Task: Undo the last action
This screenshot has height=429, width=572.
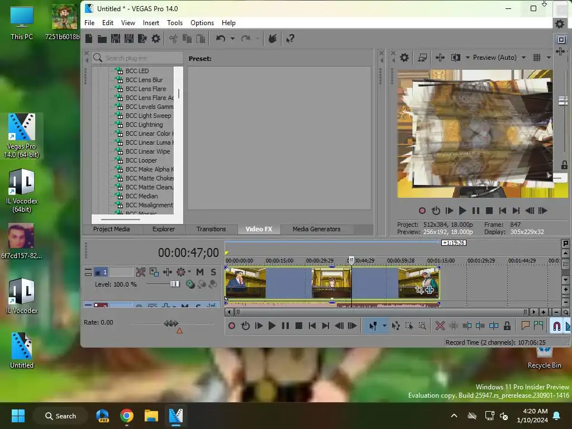Action: click(220, 39)
